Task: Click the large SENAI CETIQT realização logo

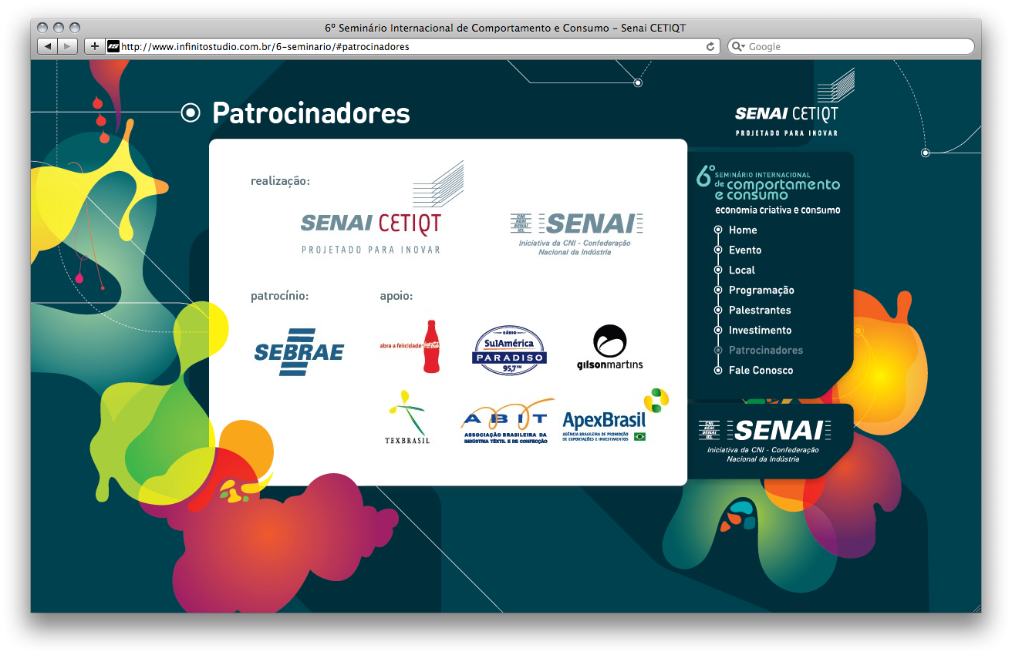Action: point(382,208)
